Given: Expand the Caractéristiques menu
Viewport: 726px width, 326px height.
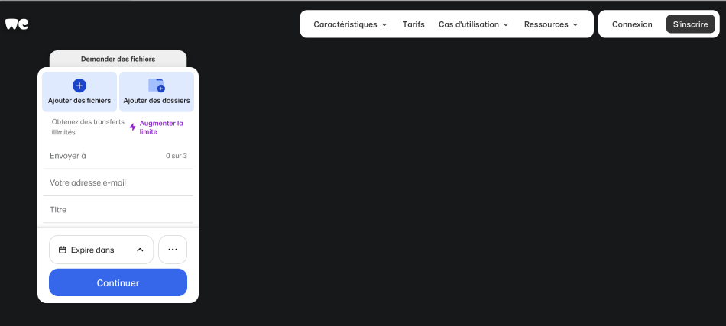Looking at the screenshot, I should tap(350, 24).
